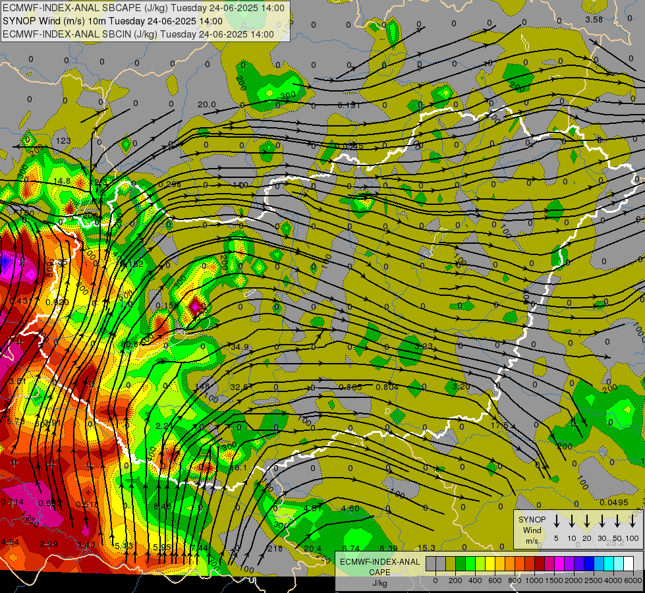Click the SYNOP Wind 10m header line
Screen dimensions: 645x593
[112, 21]
